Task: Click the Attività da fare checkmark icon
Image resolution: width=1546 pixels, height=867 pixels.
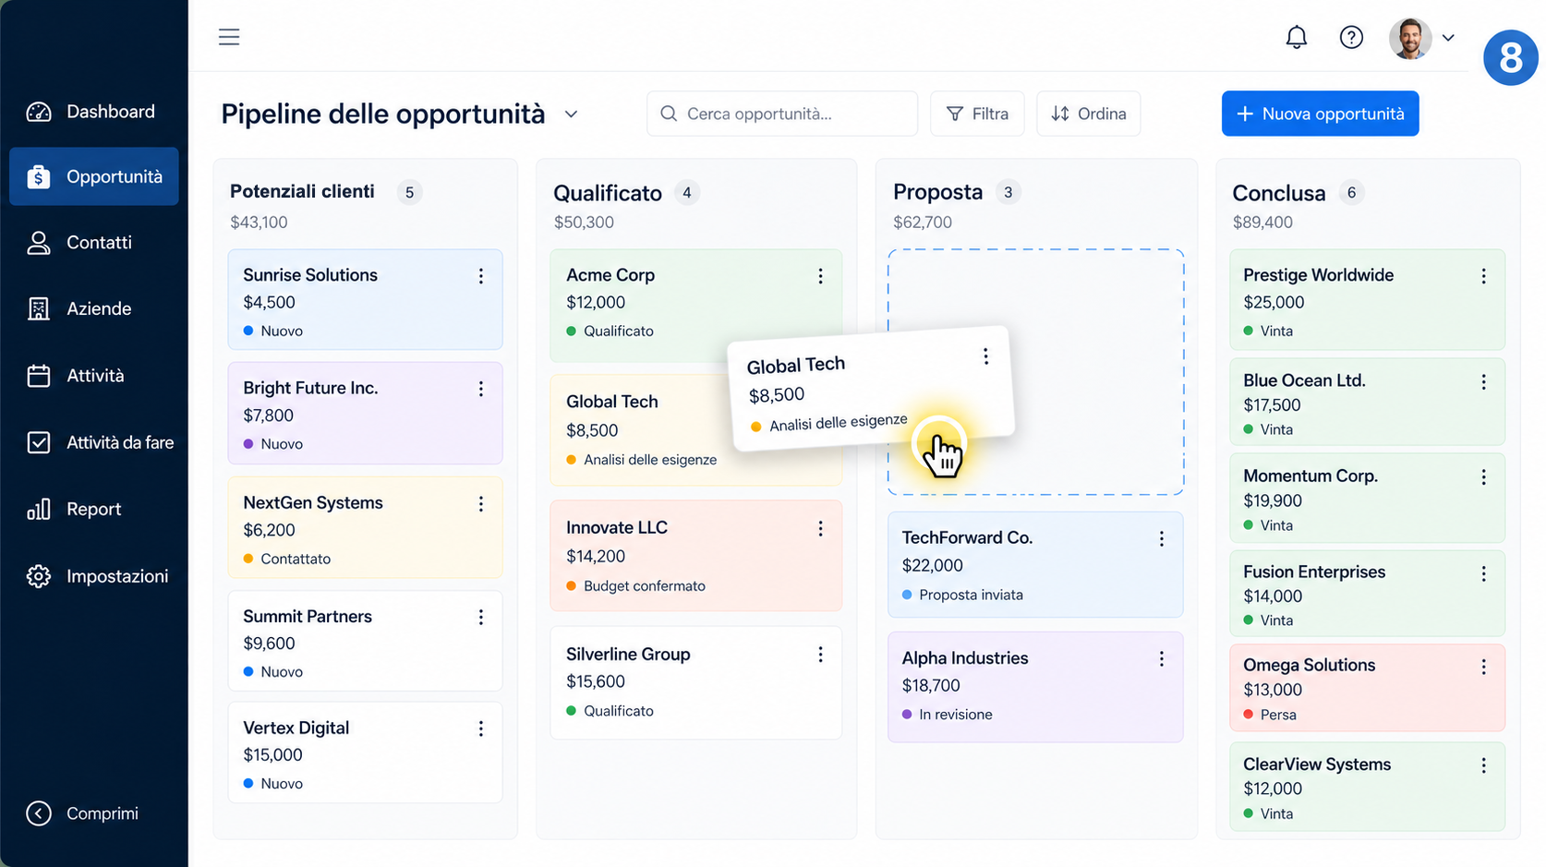Action: [39, 442]
